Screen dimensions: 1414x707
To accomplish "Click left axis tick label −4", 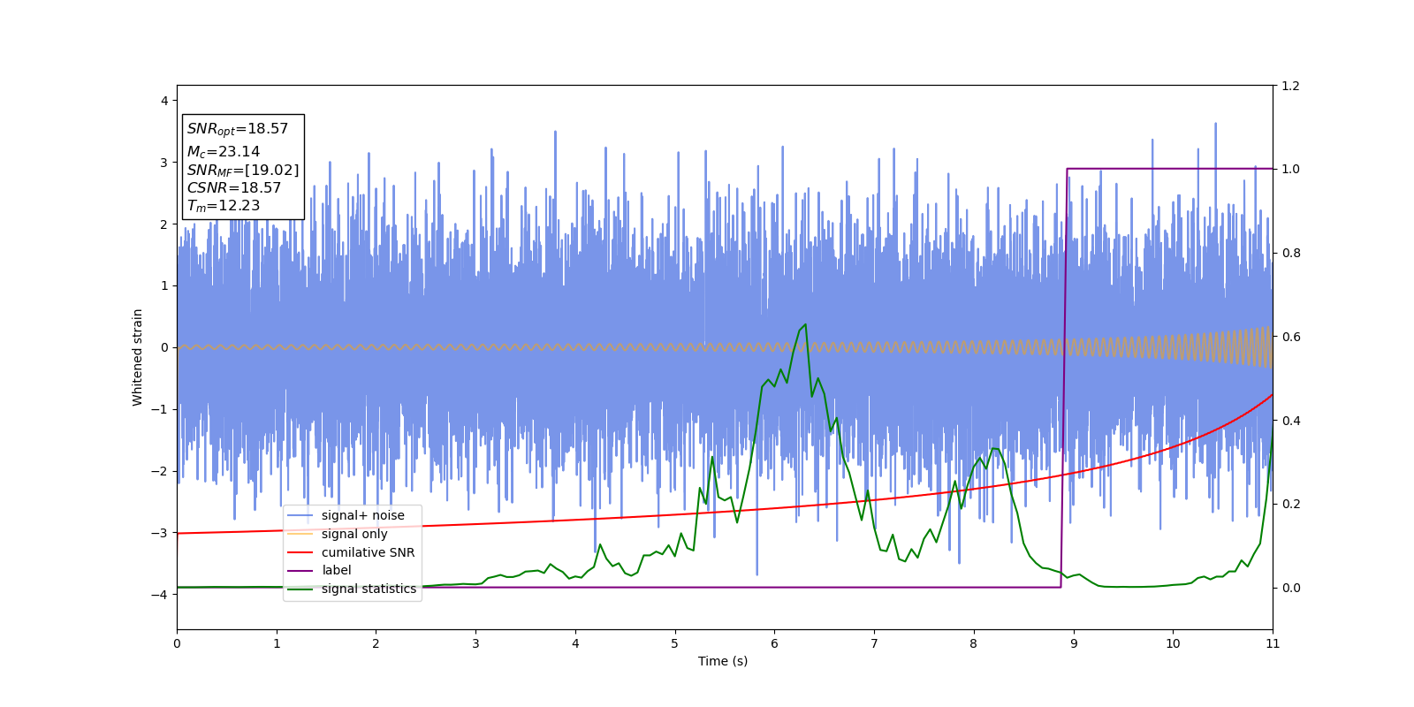I will (x=160, y=594).
